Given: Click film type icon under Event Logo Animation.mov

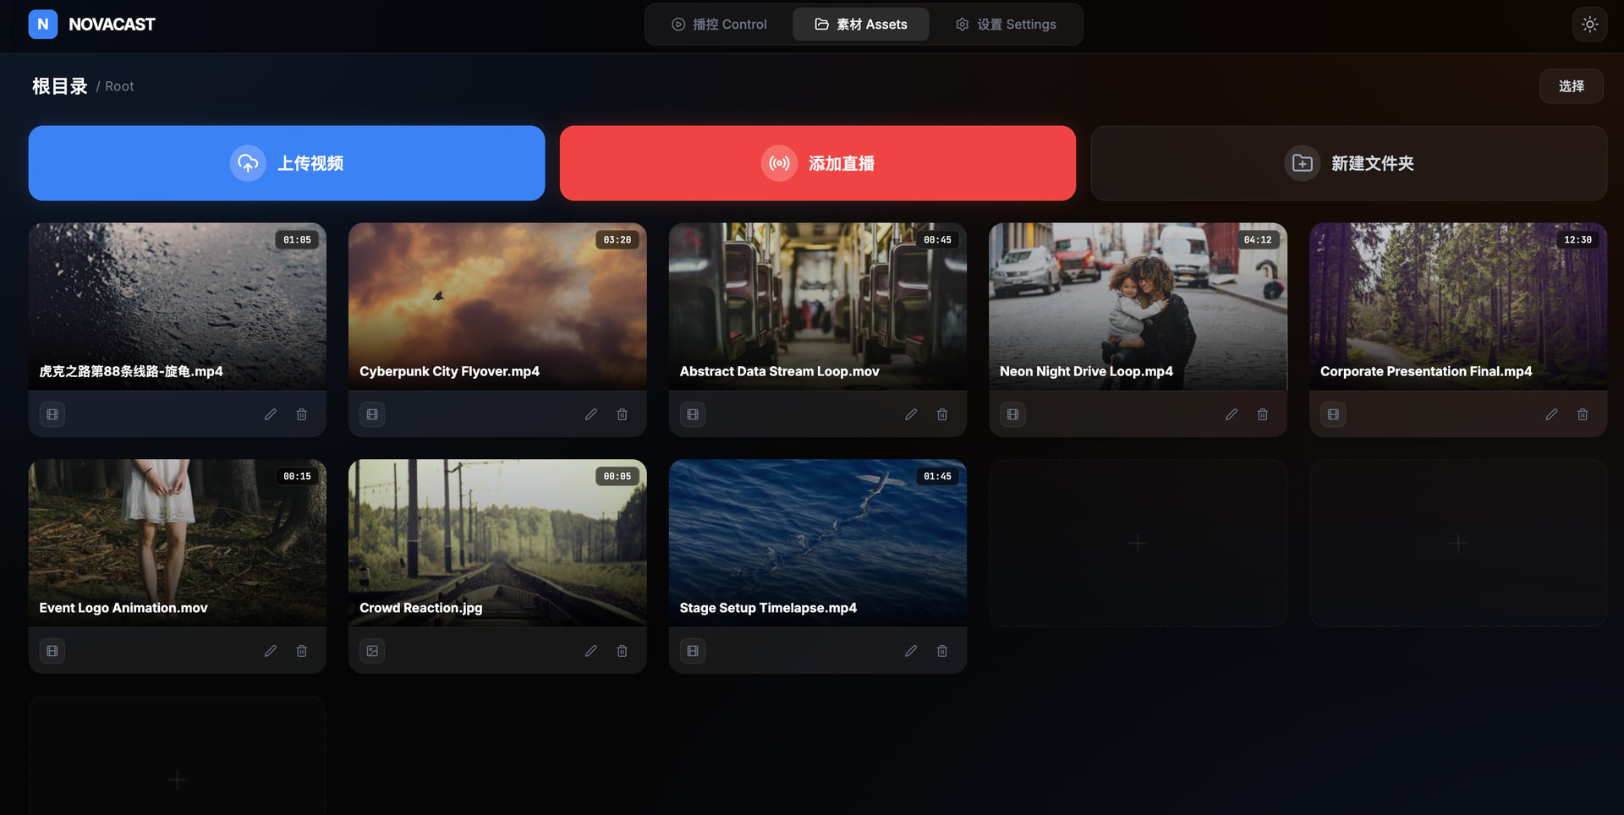Looking at the screenshot, I should [52, 651].
